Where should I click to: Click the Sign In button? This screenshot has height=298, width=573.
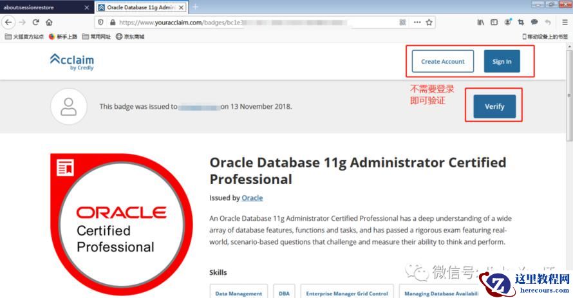[x=502, y=61]
